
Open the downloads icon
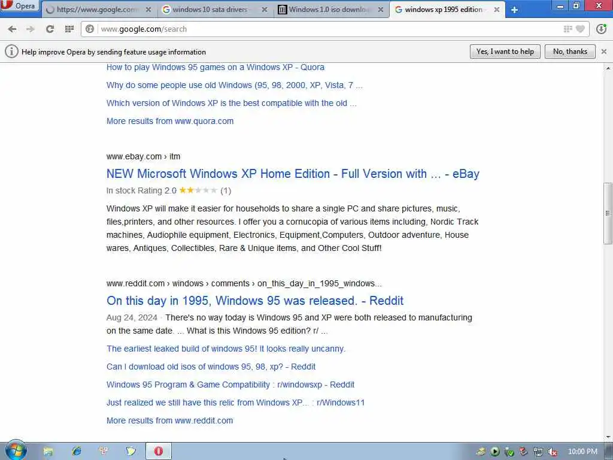[x=601, y=29]
